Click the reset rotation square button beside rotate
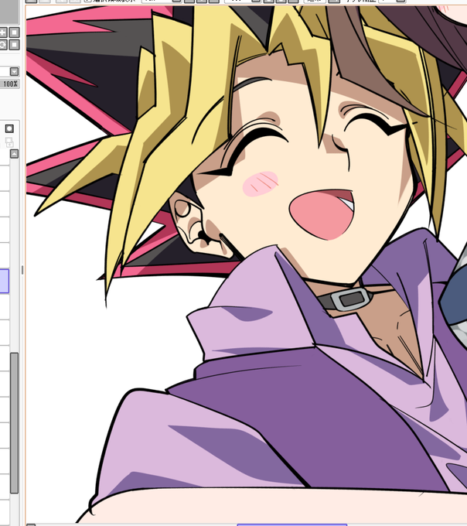 point(14,45)
